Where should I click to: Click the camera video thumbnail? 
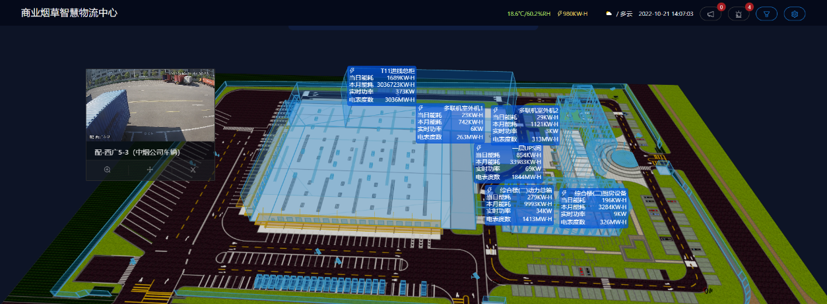150,105
